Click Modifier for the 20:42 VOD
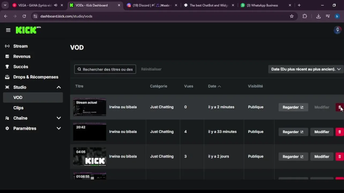This screenshot has height=193, width=344. tap(321, 132)
